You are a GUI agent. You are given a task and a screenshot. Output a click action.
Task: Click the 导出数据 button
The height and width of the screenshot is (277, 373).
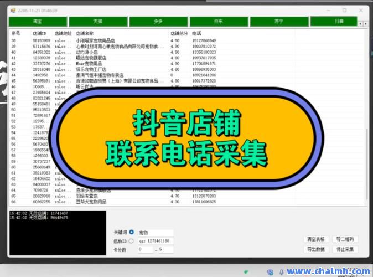click(x=316, y=249)
